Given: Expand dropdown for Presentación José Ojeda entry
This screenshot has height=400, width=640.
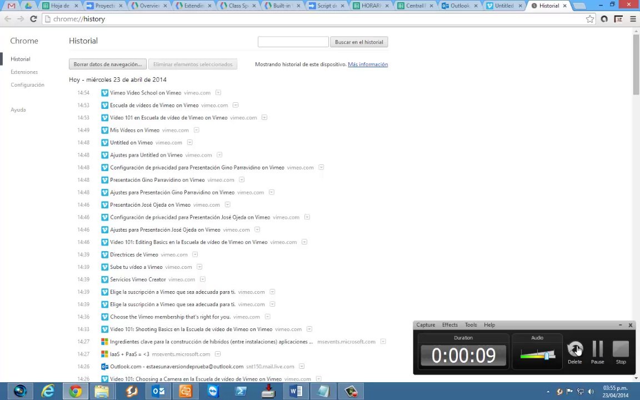Looking at the screenshot, I should click(228, 204).
